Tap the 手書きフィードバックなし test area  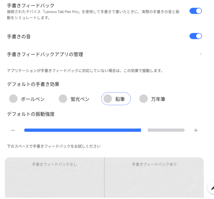tap(55, 177)
